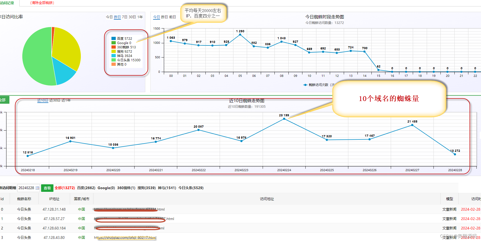Toggle Google 0 legend swatch
The width and height of the screenshot is (481, 241).
click(x=114, y=43)
